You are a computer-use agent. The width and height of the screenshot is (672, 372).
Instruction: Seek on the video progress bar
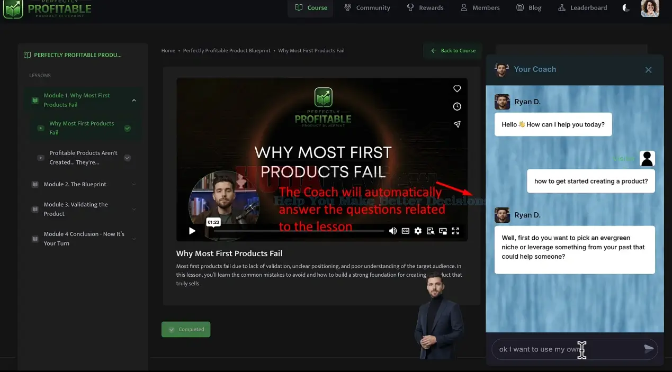299,231
